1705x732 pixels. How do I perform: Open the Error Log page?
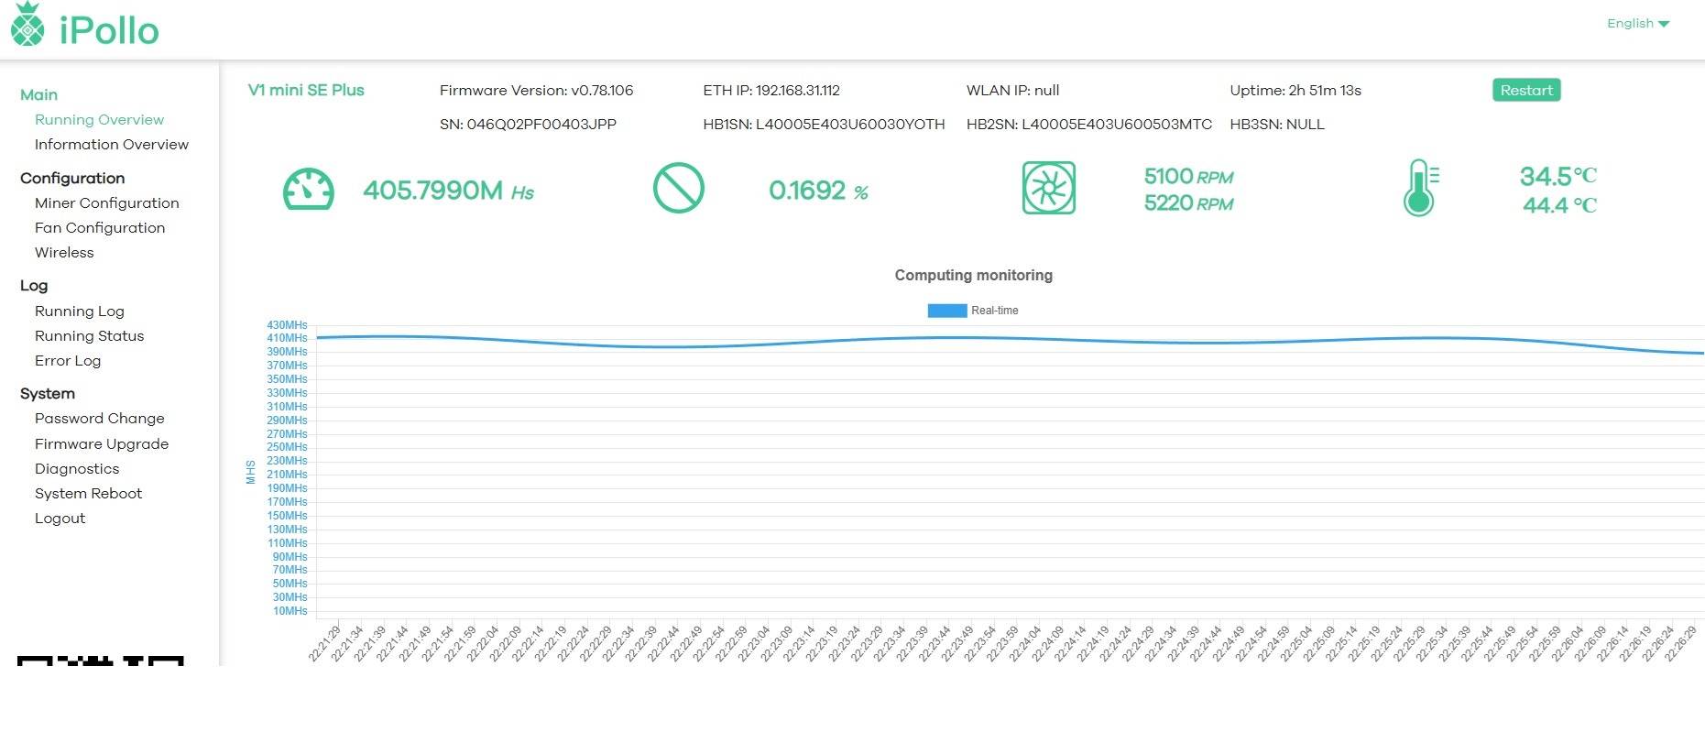(x=68, y=361)
